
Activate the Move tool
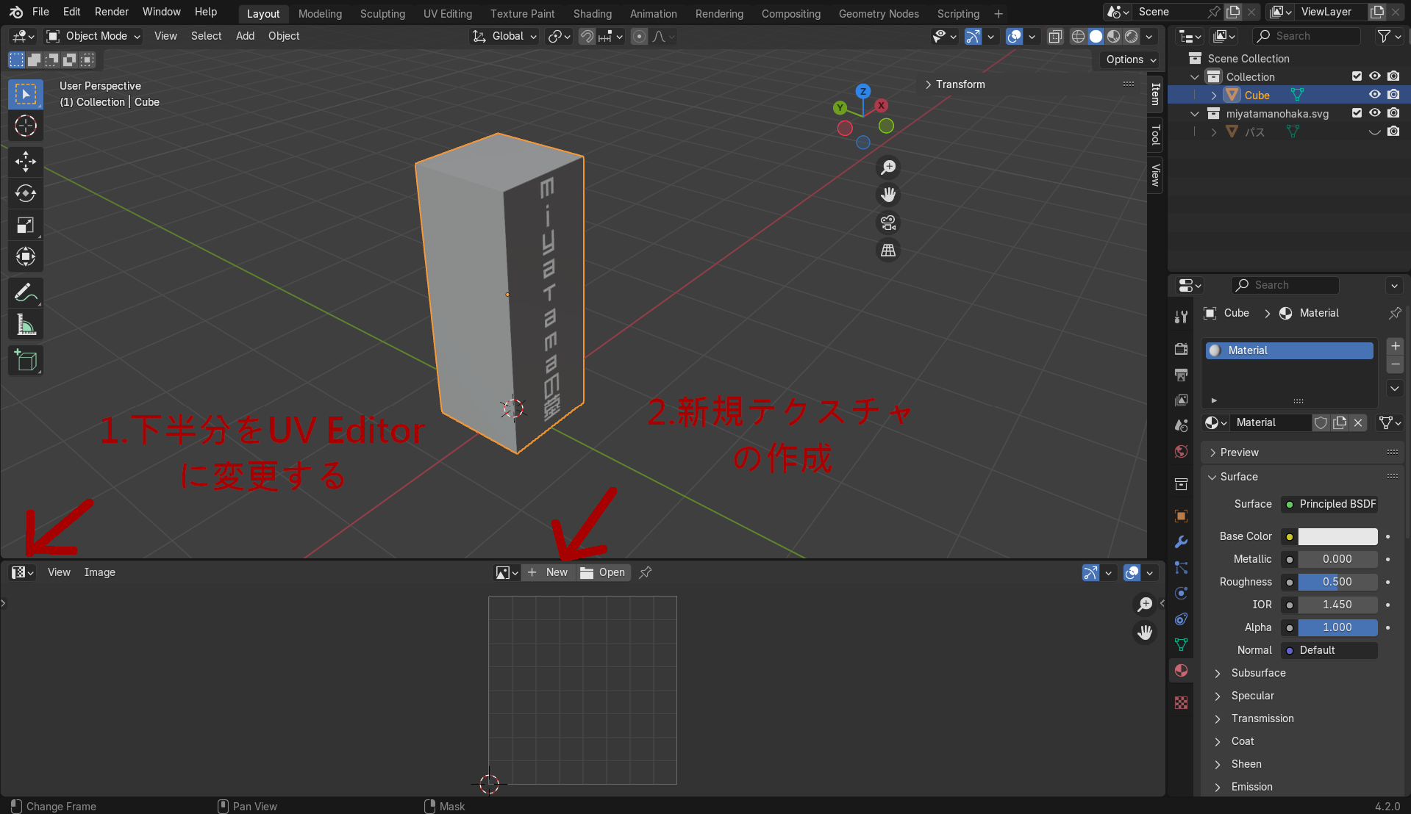click(26, 162)
